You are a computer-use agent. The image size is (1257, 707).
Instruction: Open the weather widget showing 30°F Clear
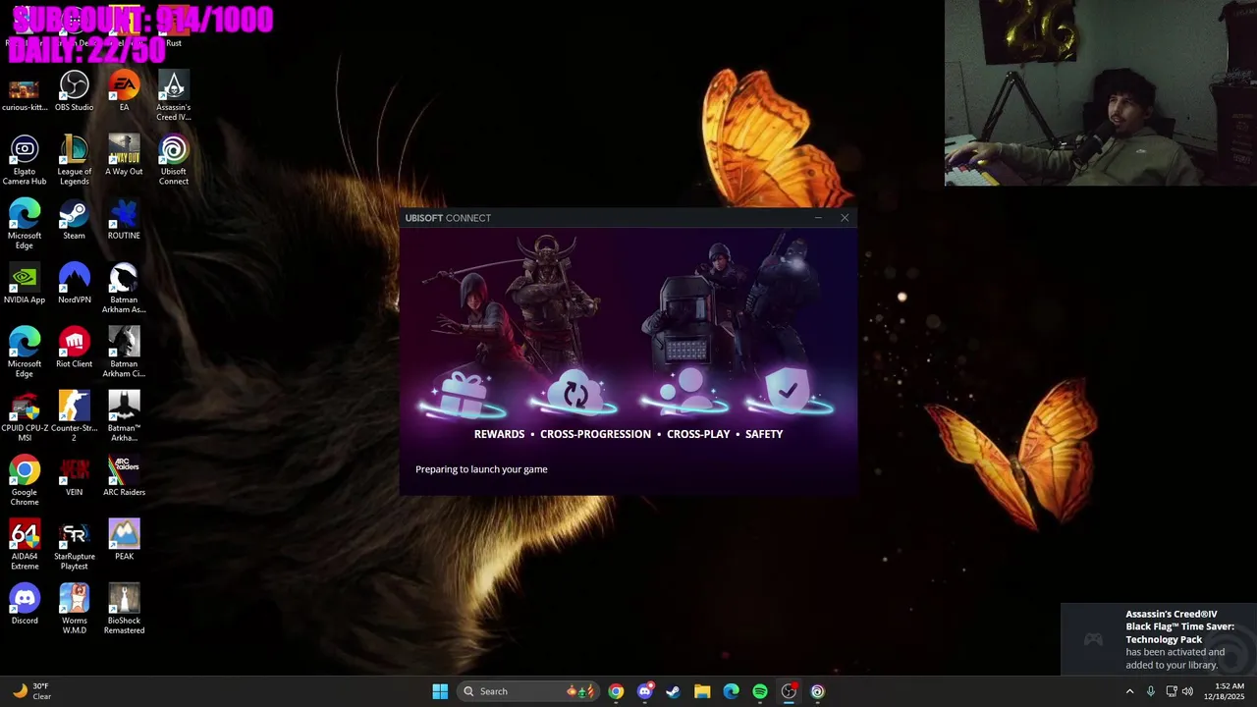30,691
